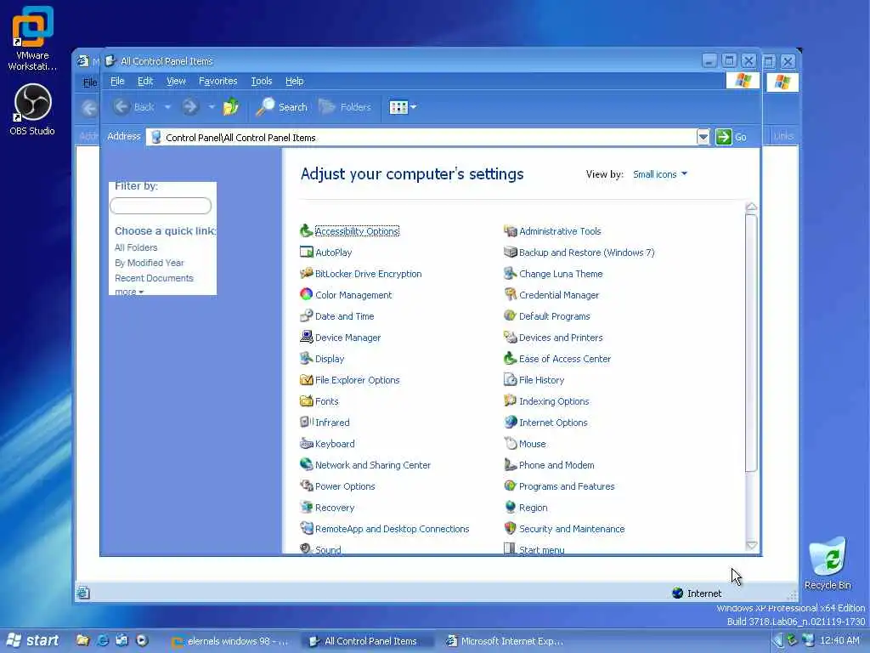Select the Recycle Bin desktop icon
Screen dimensions: 870x653
(x=828, y=563)
